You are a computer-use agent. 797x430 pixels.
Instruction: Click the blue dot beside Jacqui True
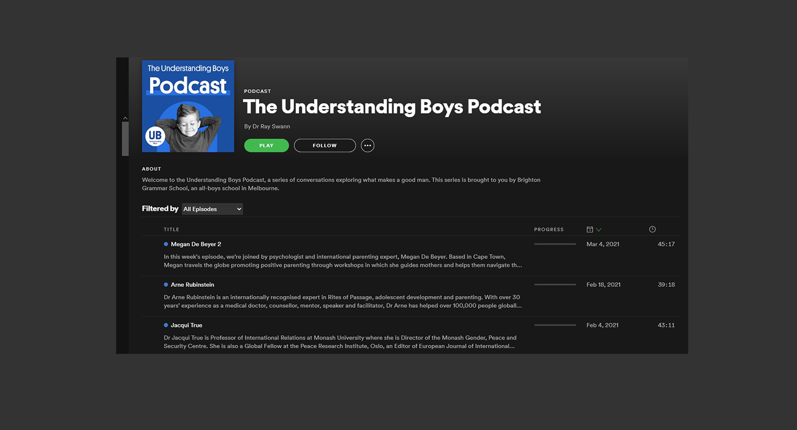[x=166, y=325]
